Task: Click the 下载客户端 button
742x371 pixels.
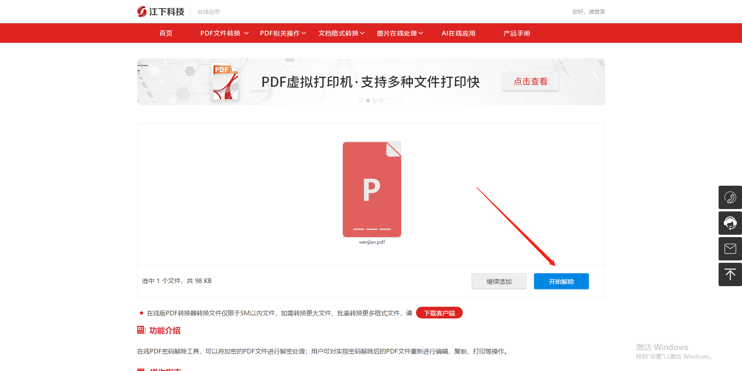Action: pos(439,313)
